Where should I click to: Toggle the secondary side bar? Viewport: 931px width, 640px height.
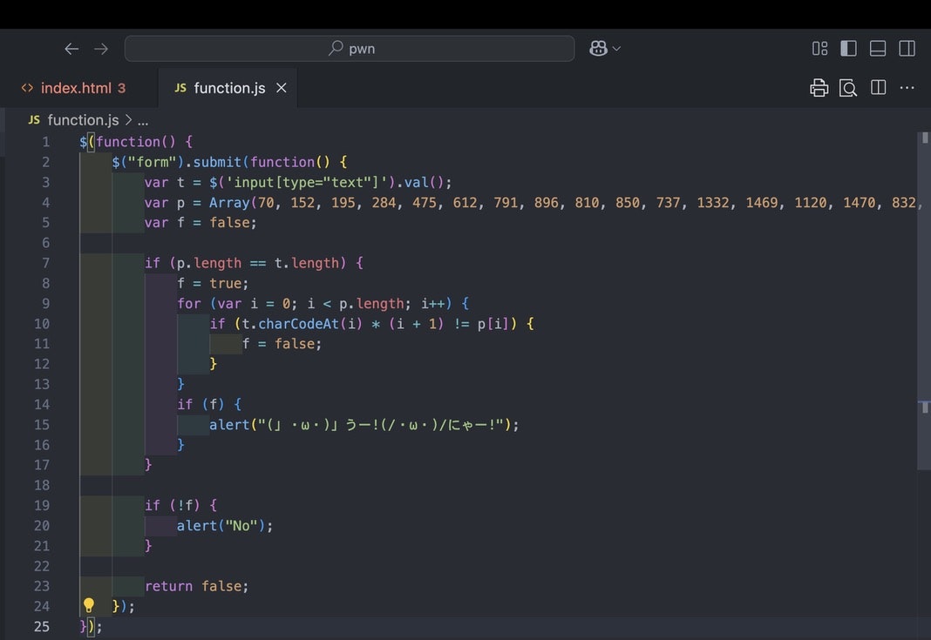(x=907, y=49)
